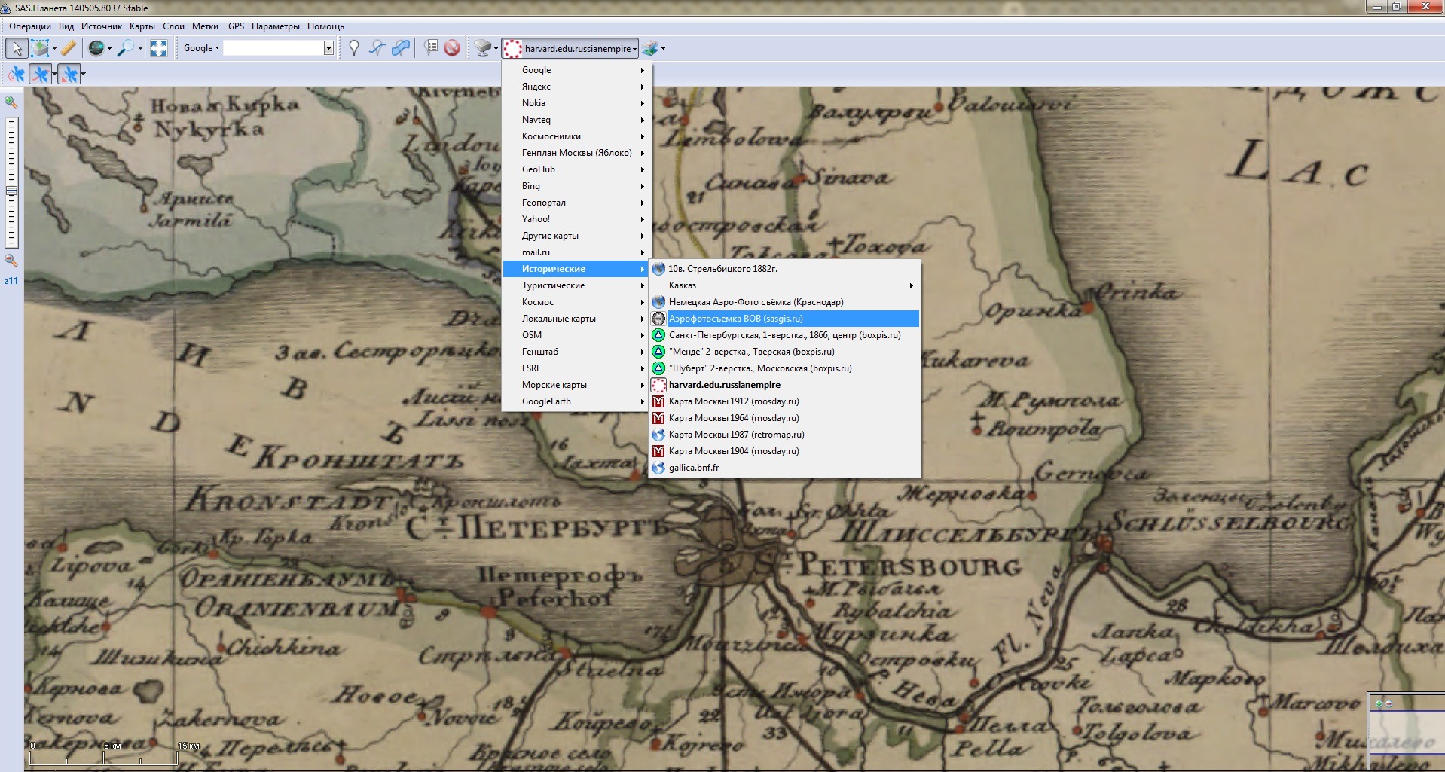The width and height of the screenshot is (1445, 772).
Task: Click the zoom in magnifier above slider
Action: tap(11, 102)
